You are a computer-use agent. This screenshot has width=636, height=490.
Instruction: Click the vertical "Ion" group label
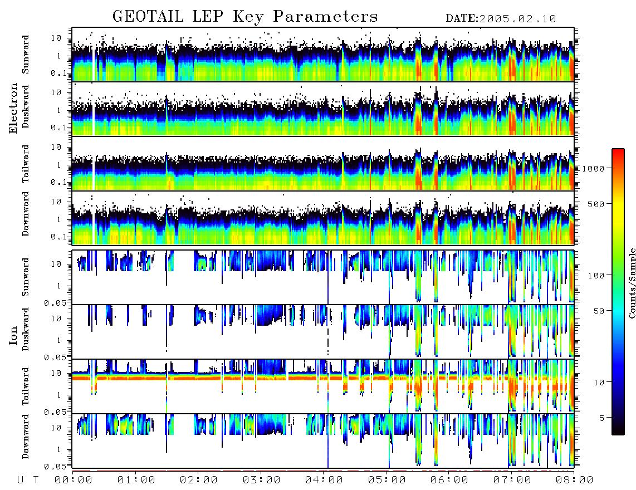[13, 335]
